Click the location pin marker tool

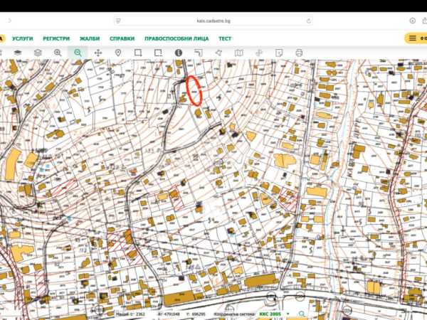pos(117,53)
